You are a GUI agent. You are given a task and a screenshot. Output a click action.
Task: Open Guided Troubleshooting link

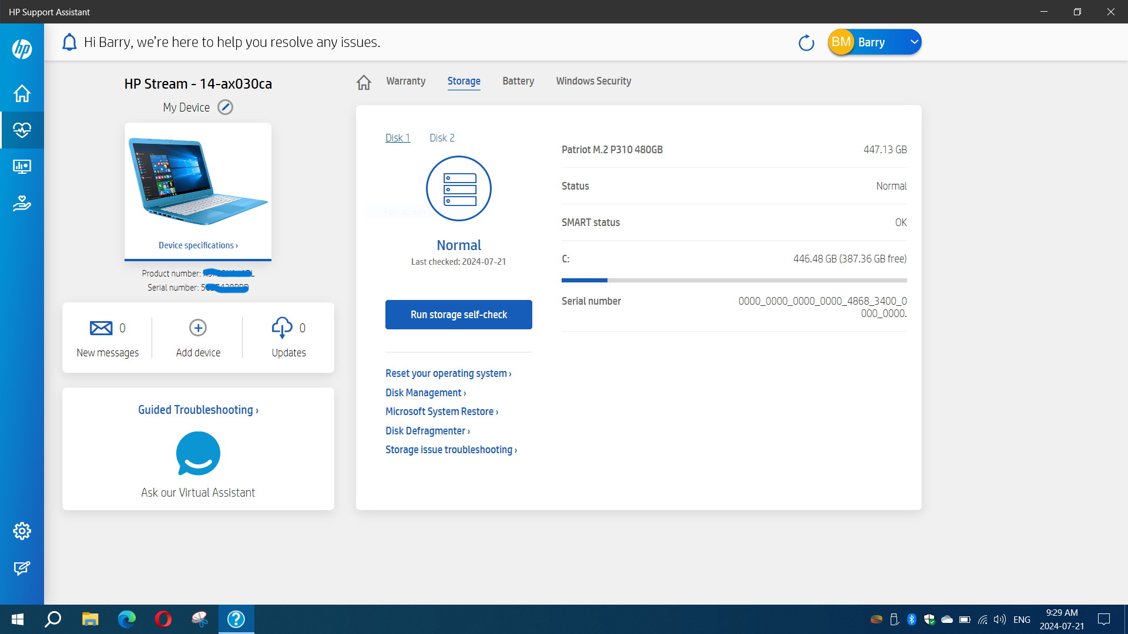(x=198, y=410)
